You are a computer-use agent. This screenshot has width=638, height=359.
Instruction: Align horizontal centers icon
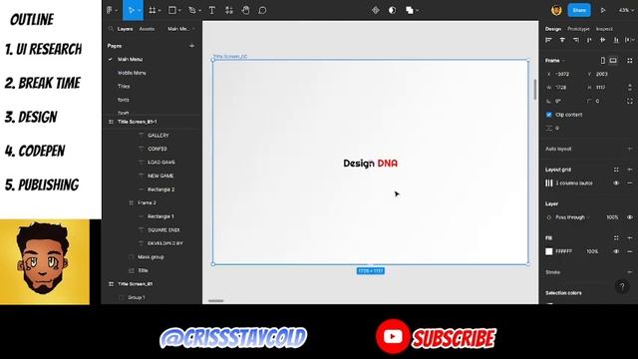pos(562,40)
